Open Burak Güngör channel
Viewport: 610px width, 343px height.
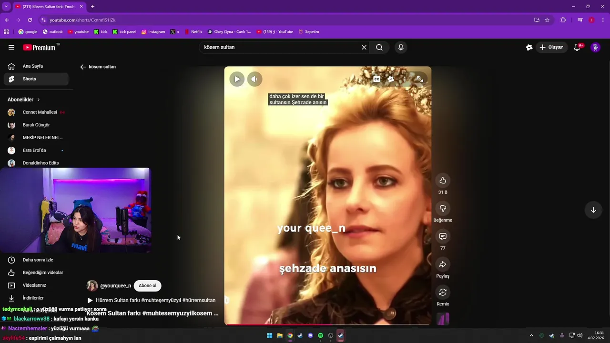(37, 125)
